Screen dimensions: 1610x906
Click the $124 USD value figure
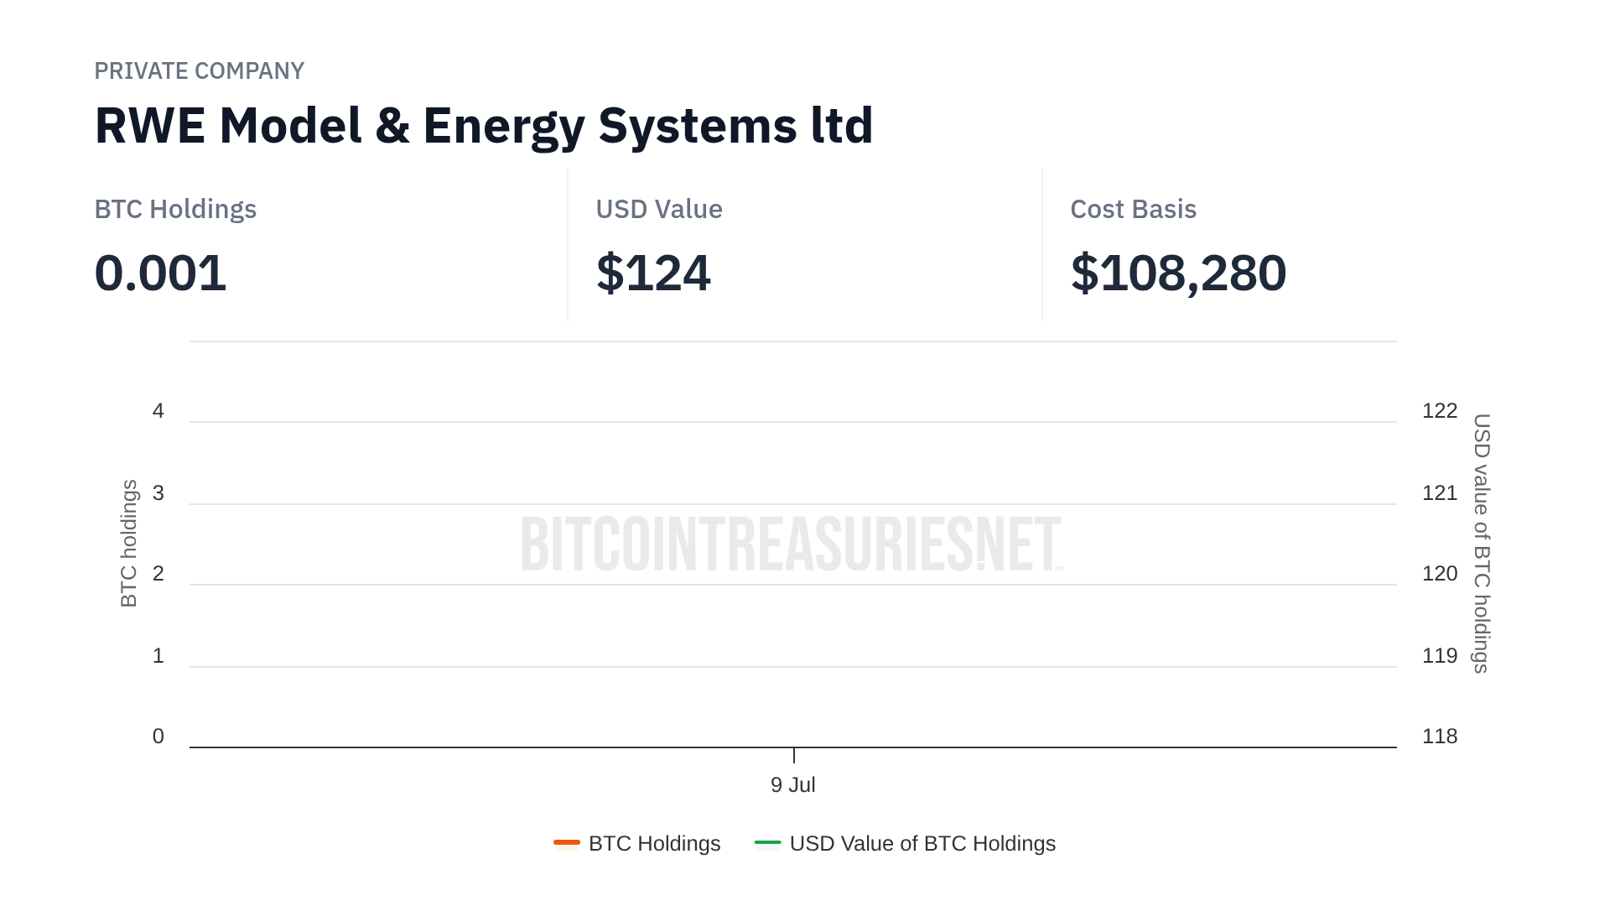point(653,273)
